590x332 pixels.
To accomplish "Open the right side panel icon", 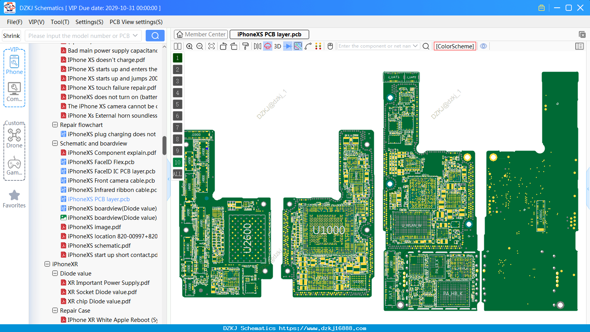I will (x=580, y=46).
